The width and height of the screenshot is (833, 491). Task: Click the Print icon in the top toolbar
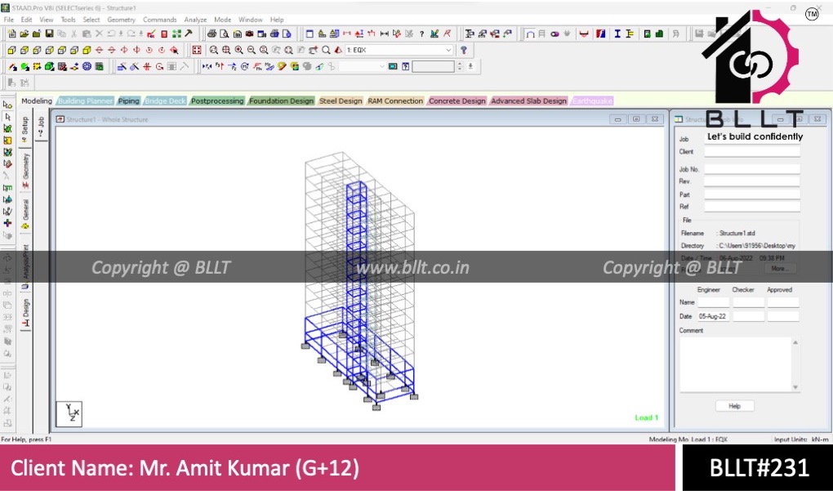tap(212, 33)
